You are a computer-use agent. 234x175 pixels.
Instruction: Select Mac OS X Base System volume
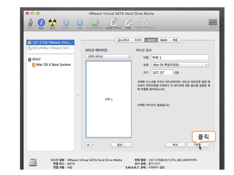pyautogui.click(x=53, y=65)
